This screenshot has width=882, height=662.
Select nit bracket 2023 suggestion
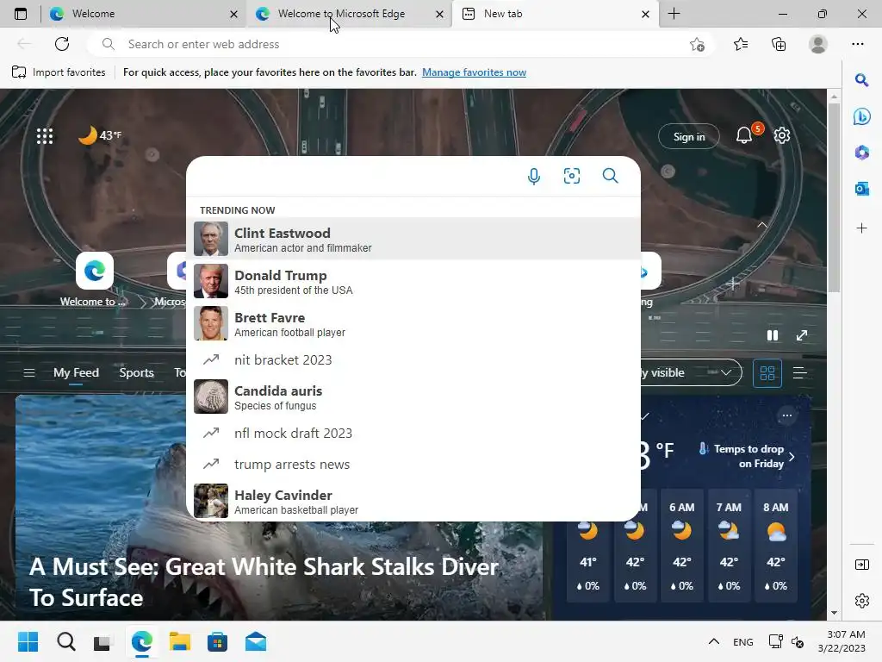coord(413,359)
